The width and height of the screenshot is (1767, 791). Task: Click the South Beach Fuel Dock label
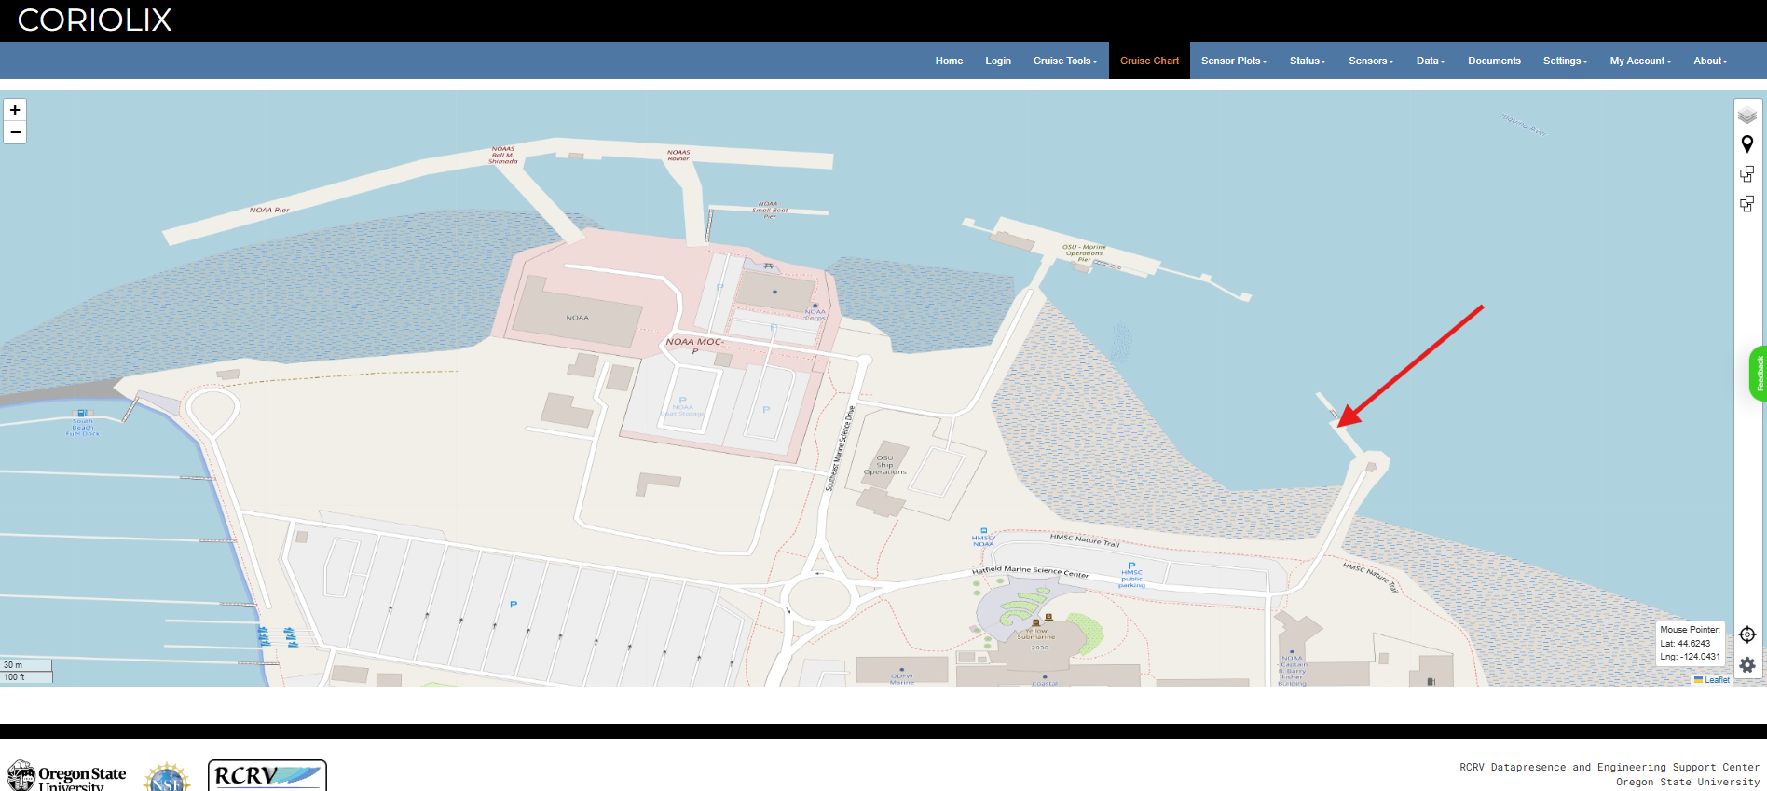point(82,428)
